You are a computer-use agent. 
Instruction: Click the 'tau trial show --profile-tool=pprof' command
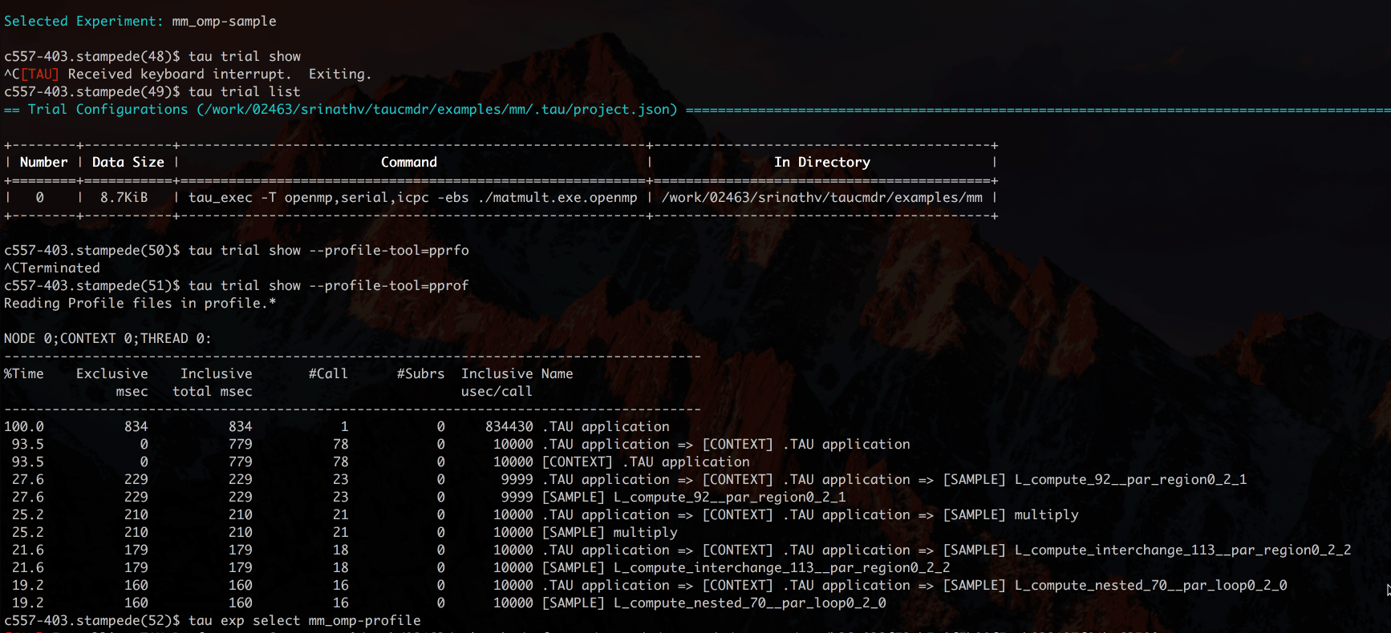tap(329, 286)
